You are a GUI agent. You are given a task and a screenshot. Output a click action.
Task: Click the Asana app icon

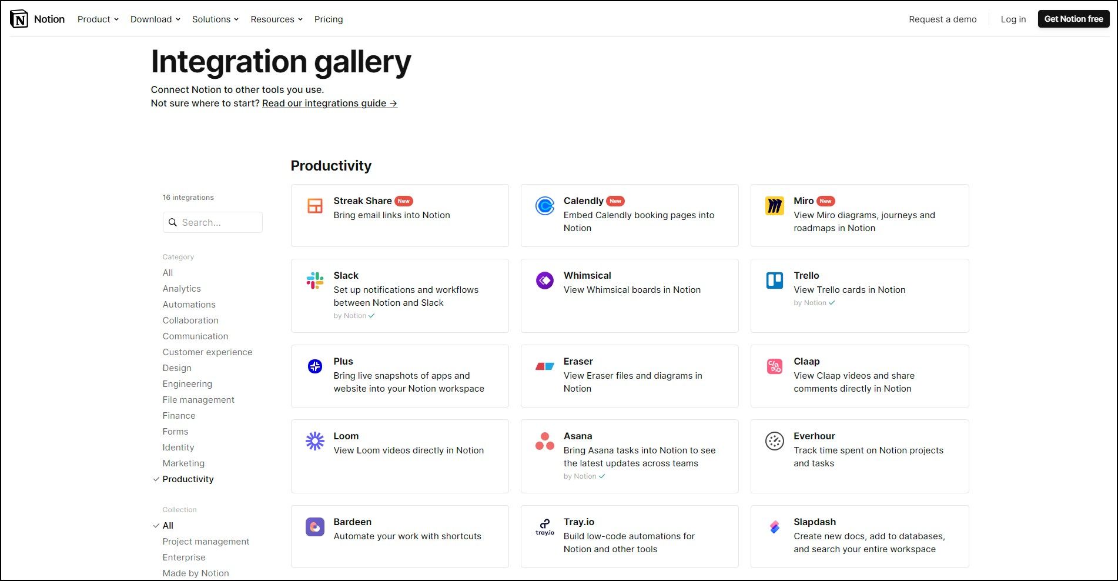pos(544,441)
